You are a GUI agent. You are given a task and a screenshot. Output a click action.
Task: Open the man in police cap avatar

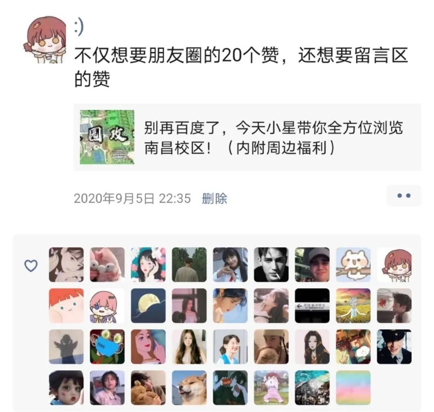pyautogui.click(x=394, y=346)
